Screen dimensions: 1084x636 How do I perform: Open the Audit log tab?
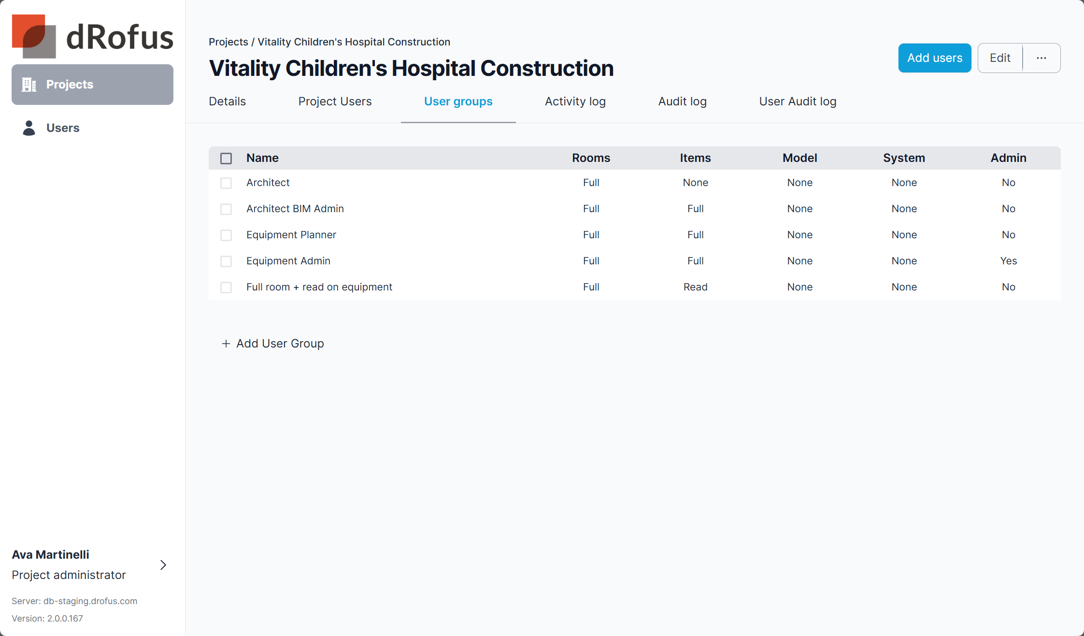pyautogui.click(x=682, y=101)
